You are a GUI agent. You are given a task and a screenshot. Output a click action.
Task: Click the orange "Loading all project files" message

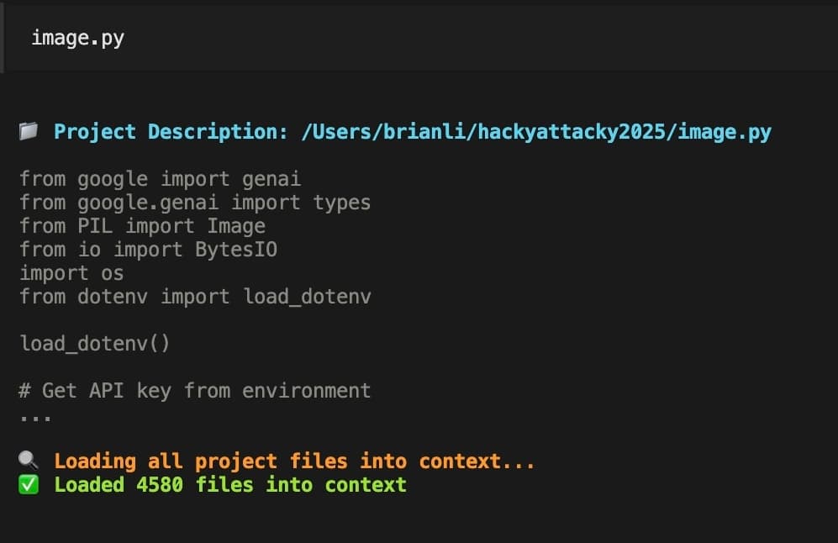tap(294, 461)
